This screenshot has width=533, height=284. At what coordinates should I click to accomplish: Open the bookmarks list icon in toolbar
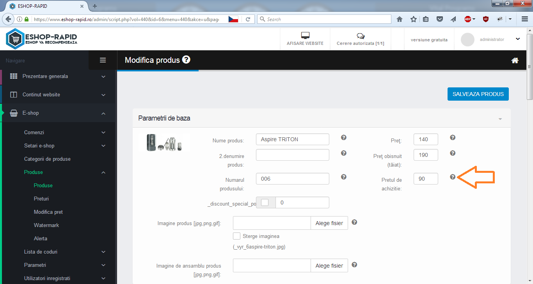426,19
